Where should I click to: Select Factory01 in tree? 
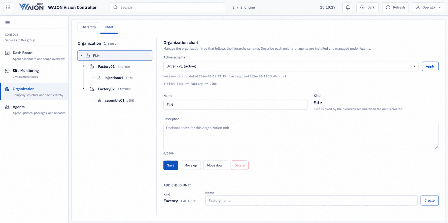point(106,67)
